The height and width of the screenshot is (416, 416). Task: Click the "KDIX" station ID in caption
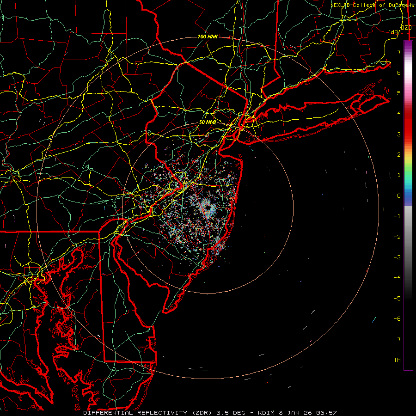click(266, 413)
